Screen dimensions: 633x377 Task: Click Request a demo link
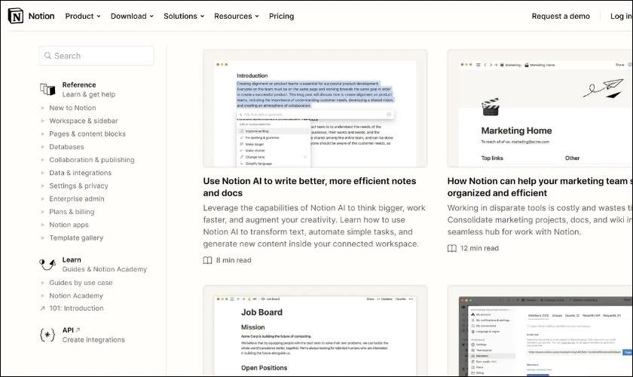tap(561, 16)
